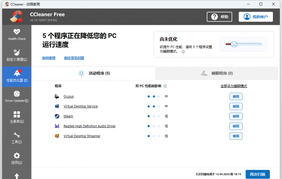The image size is (282, 179).
Task: Open the Oculus program link
Action: (69, 97)
